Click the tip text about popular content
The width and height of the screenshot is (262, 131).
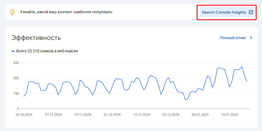[67, 12]
